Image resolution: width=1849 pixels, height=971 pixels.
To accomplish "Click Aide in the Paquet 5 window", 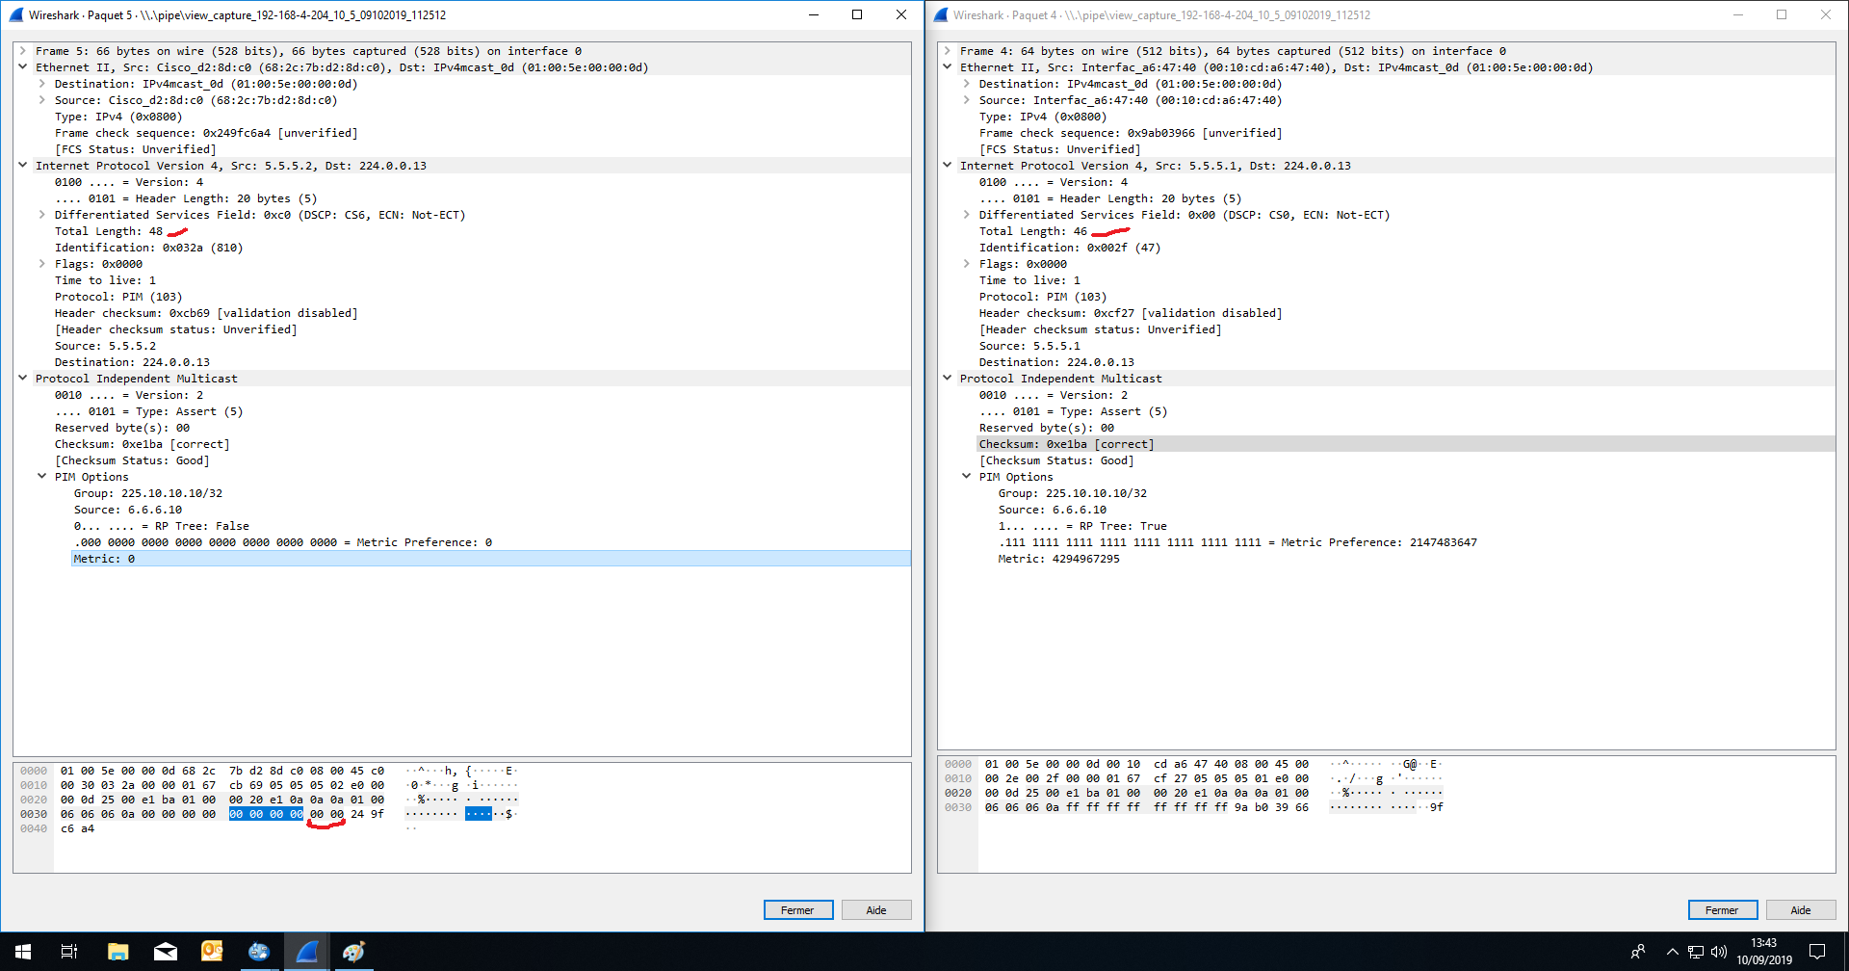I will point(876,910).
